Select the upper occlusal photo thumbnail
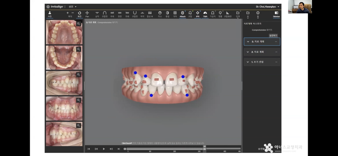The height and width of the screenshot is (156, 338). (64, 32)
